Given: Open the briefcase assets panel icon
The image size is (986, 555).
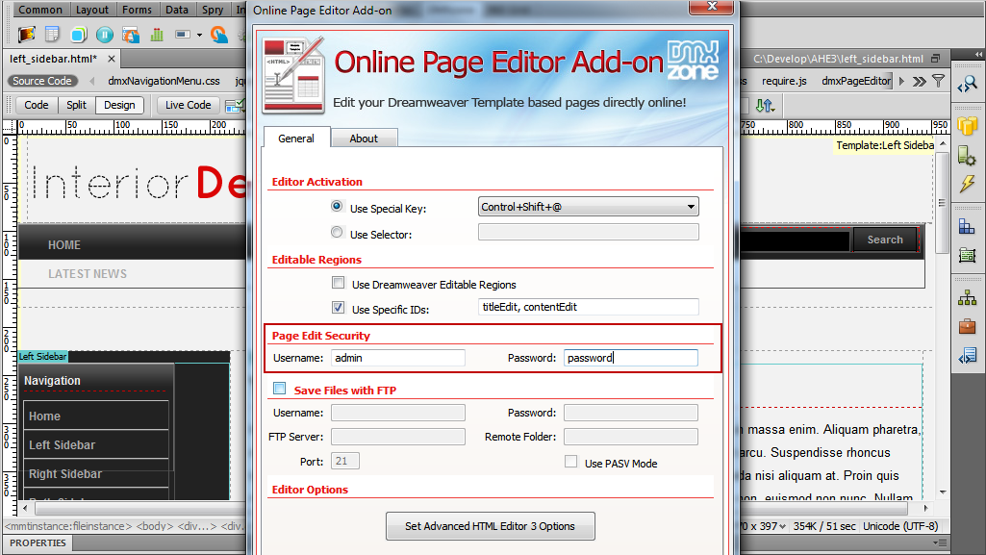Looking at the screenshot, I should coord(967,326).
